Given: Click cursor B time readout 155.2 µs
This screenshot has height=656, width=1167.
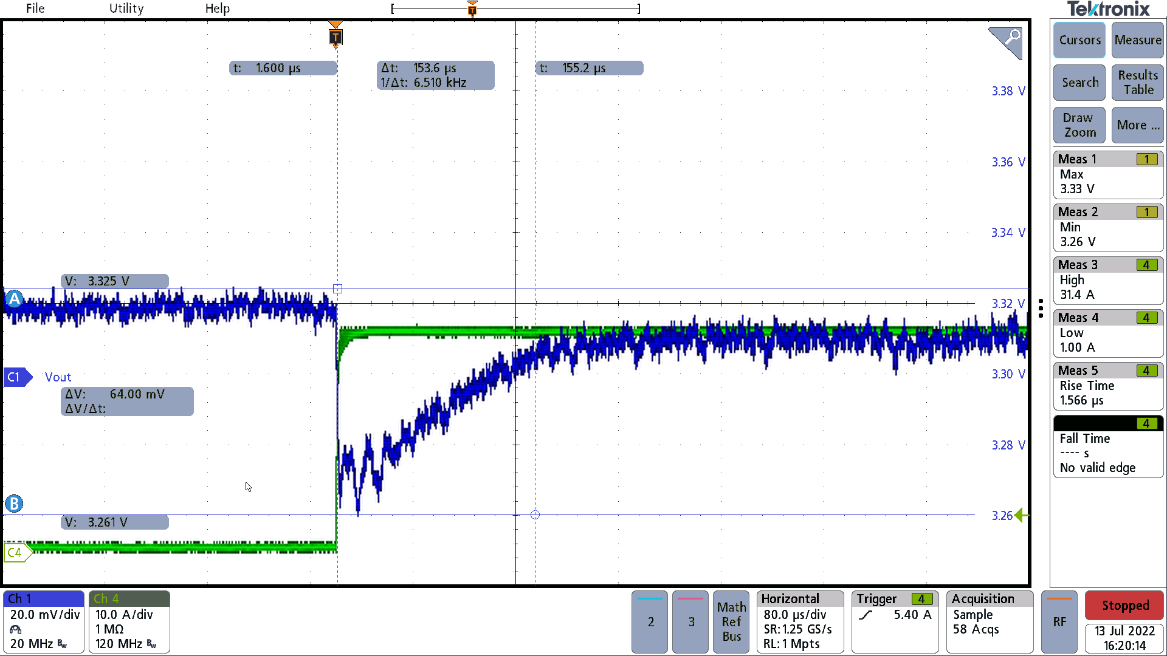Looking at the screenshot, I should pyautogui.click(x=589, y=68).
